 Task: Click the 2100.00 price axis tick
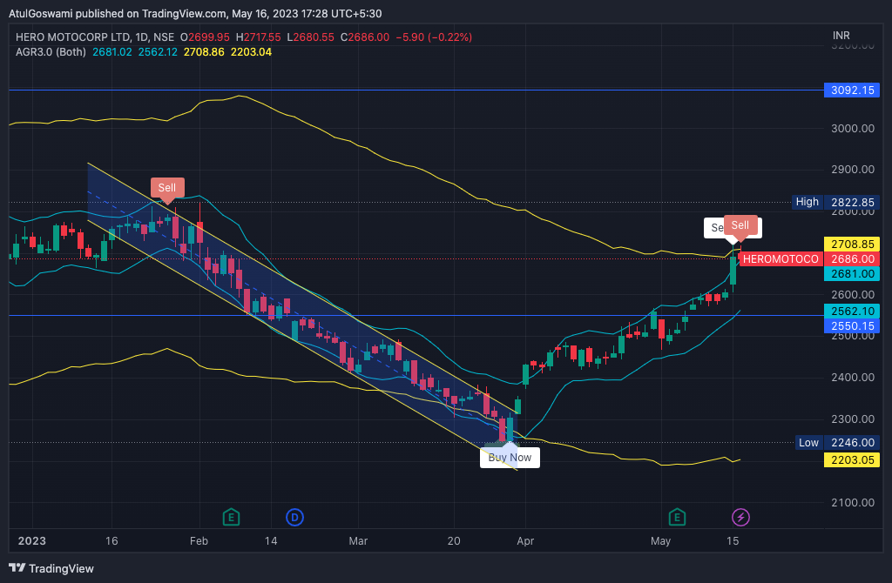[x=853, y=502]
